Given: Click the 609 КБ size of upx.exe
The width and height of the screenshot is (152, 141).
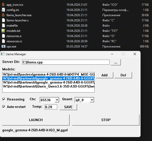Looking at the screenshot, I should coord(144,47).
